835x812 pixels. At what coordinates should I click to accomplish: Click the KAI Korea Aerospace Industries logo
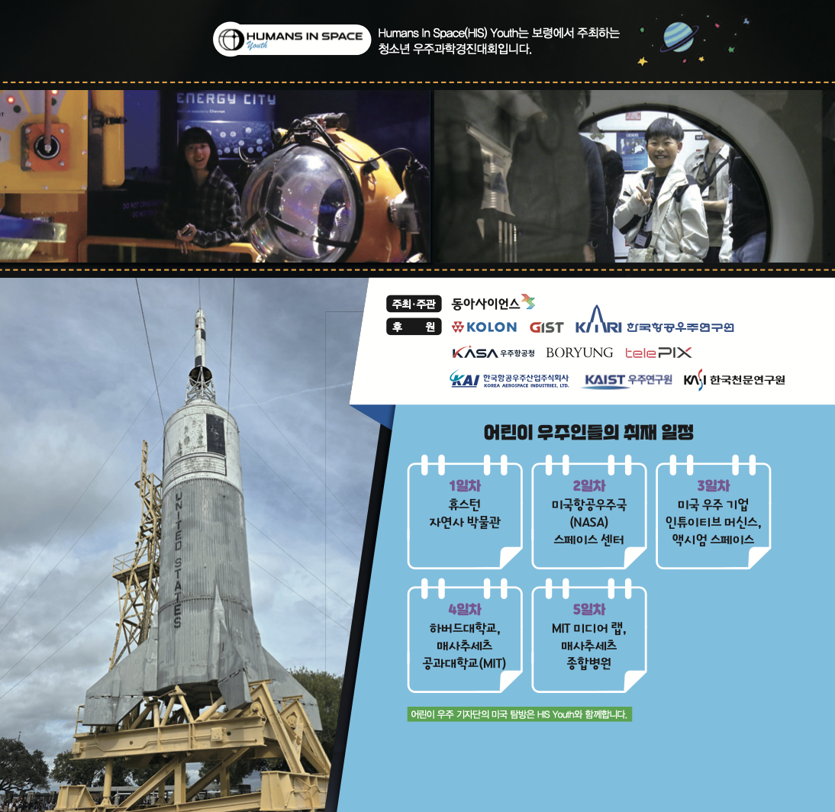point(509,379)
